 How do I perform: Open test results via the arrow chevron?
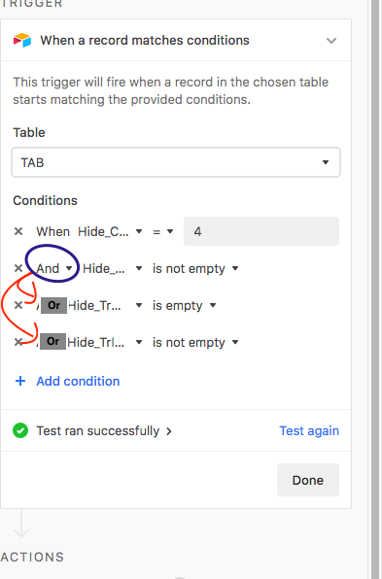pos(169,431)
